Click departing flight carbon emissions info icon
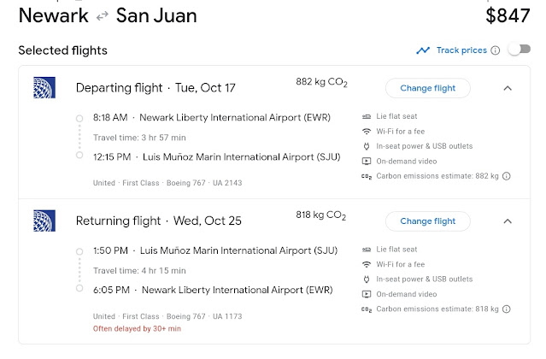The width and height of the screenshot is (546, 359). click(x=507, y=177)
